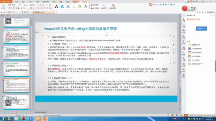Redo the last action

click(x=16, y=12)
